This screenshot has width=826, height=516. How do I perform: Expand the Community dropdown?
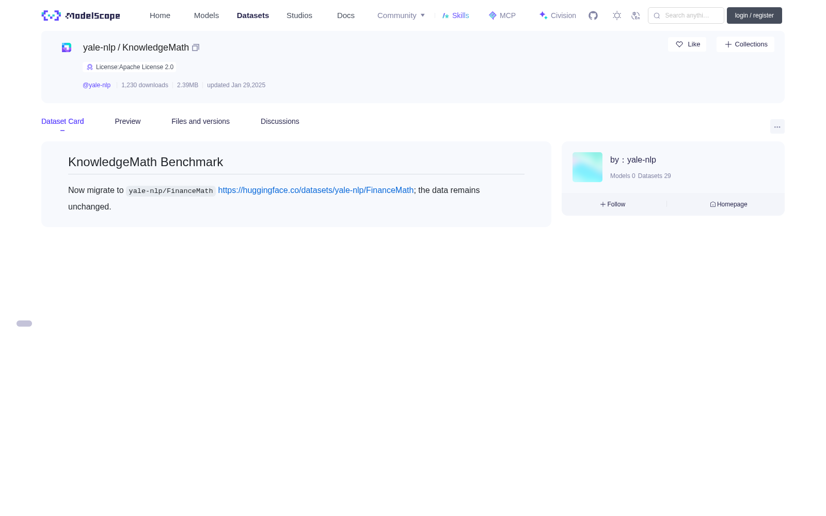[x=401, y=15]
